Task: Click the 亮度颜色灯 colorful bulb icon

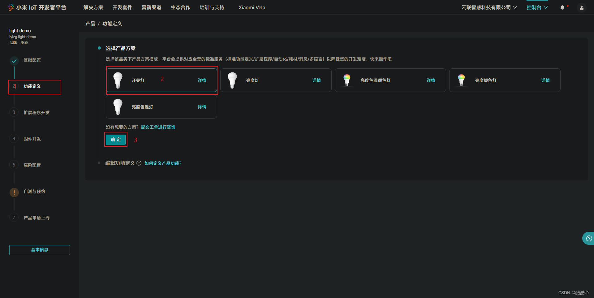Action: click(x=461, y=80)
